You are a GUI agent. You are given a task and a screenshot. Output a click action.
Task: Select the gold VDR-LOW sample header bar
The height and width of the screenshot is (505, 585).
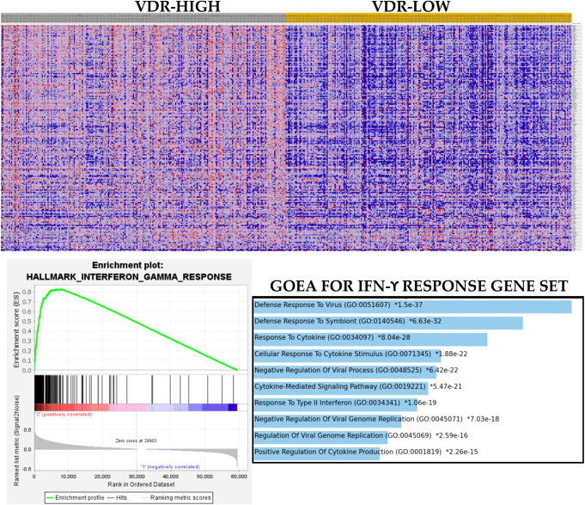tap(428, 19)
